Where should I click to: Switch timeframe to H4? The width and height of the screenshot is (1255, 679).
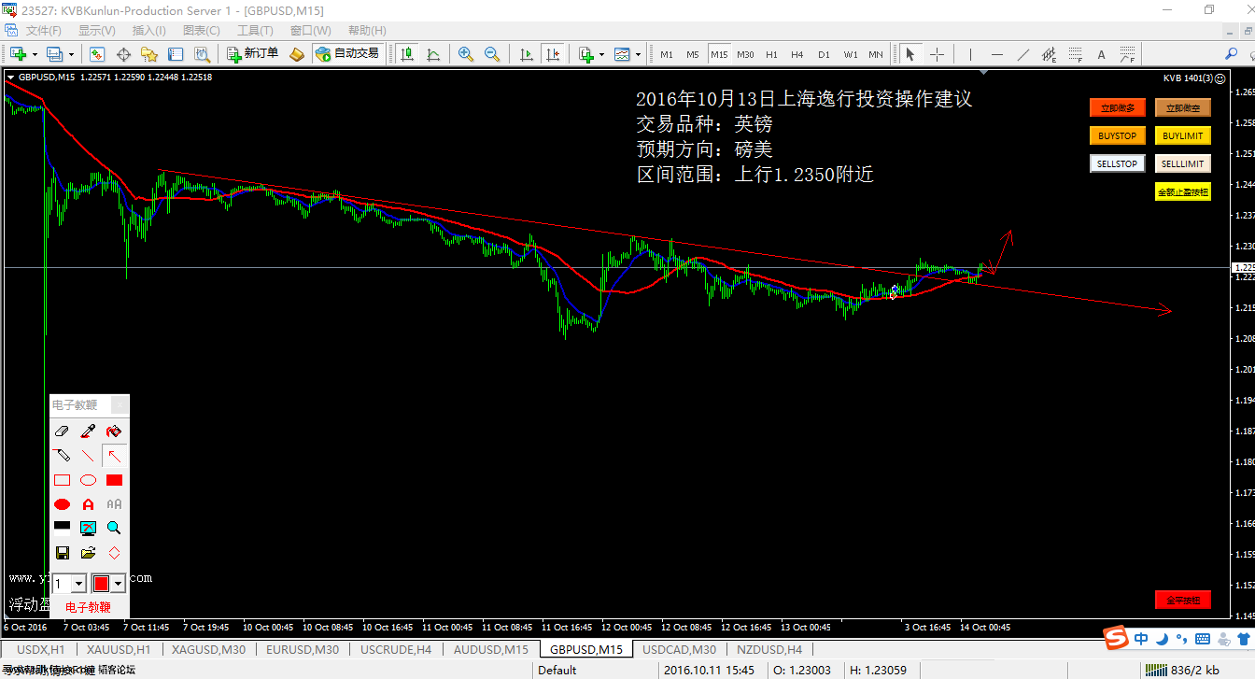point(797,54)
